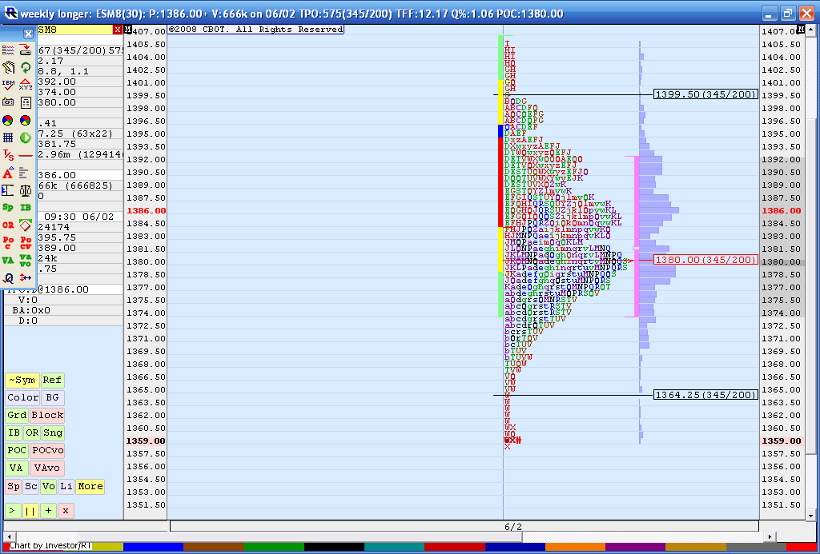The image size is (820, 554).
Task: Click the BG background button
Action: [x=52, y=398]
